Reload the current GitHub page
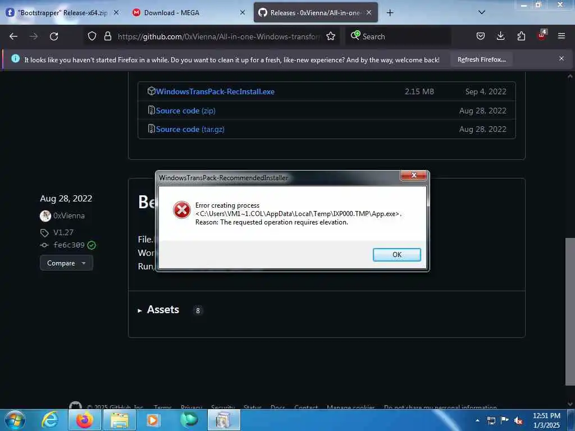Image resolution: width=575 pixels, height=431 pixels. [54, 36]
